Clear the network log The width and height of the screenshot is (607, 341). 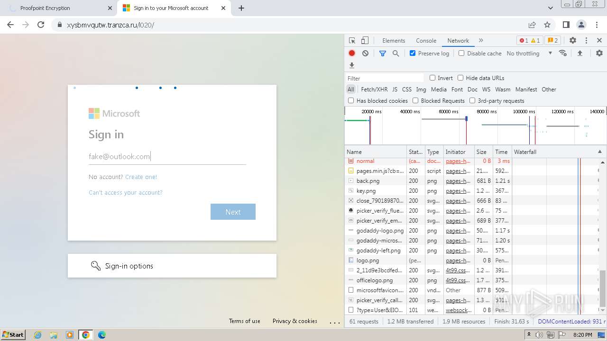[365, 54]
